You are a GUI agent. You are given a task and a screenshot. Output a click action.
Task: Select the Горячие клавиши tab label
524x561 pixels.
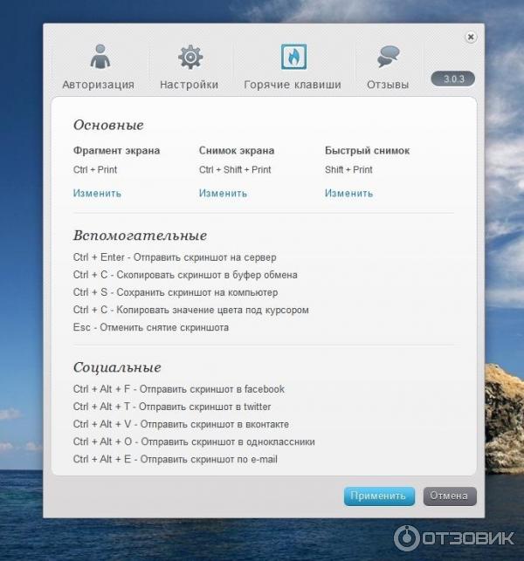pos(293,85)
